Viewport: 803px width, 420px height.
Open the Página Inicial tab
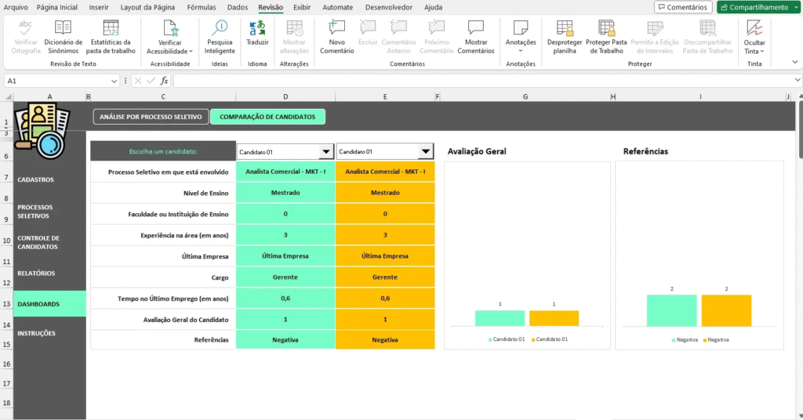[x=57, y=7]
